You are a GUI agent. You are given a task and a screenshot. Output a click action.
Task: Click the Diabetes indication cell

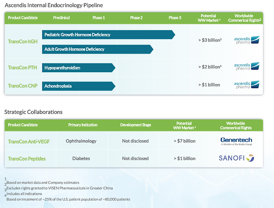click(x=81, y=159)
